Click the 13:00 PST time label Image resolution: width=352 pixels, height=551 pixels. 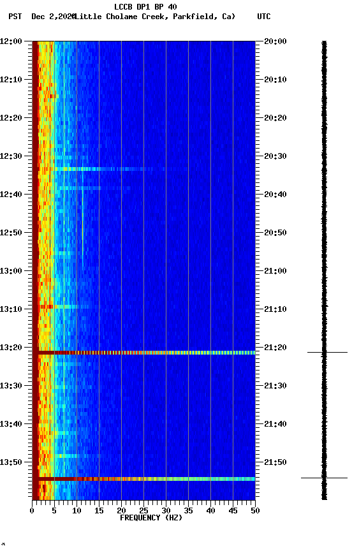click(x=11, y=271)
